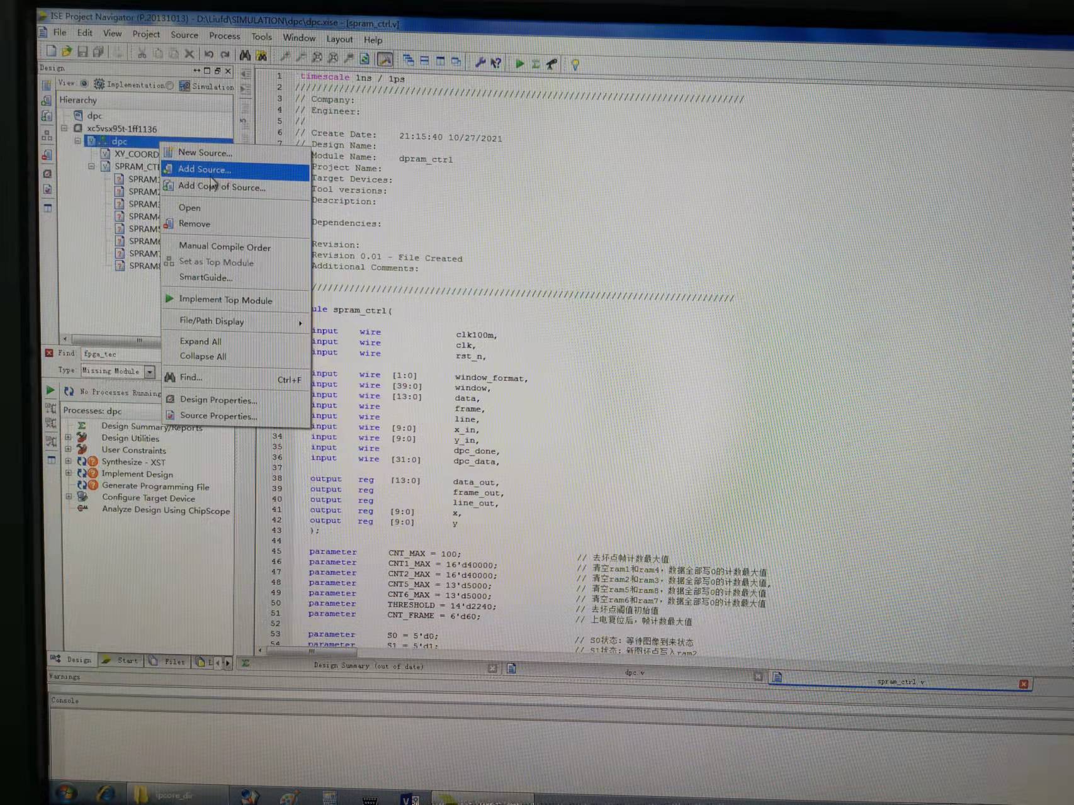
Task: Collapse the xc5vsx95t-1ff1136 device node
Action: click(64, 128)
